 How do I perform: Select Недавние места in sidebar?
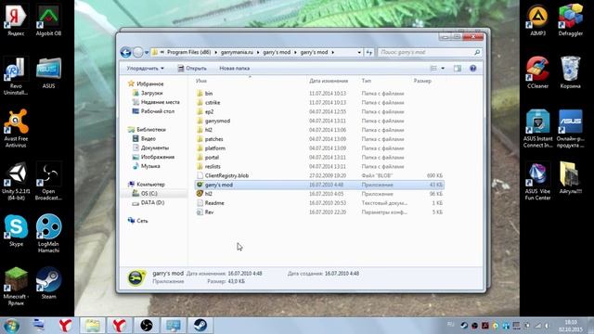[156, 102]
